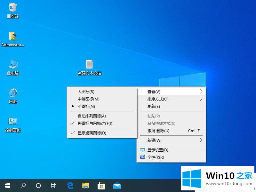Toggle 显示桌面图标(D) show desktop icons
Viewport: 256px width, 192px height.
click(x=102, y=133)
